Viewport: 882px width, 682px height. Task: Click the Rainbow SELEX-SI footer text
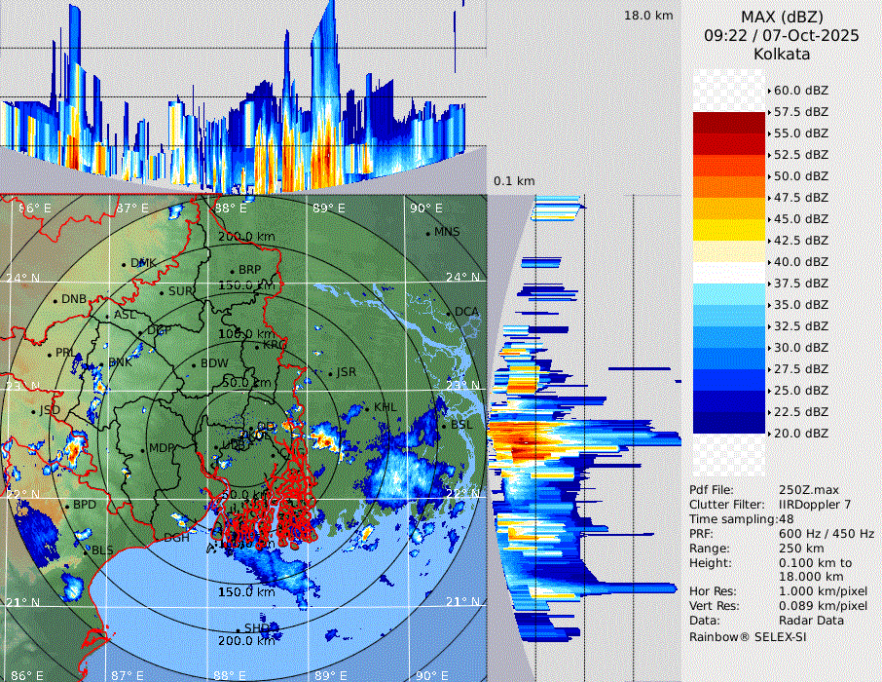pos(748,636)
